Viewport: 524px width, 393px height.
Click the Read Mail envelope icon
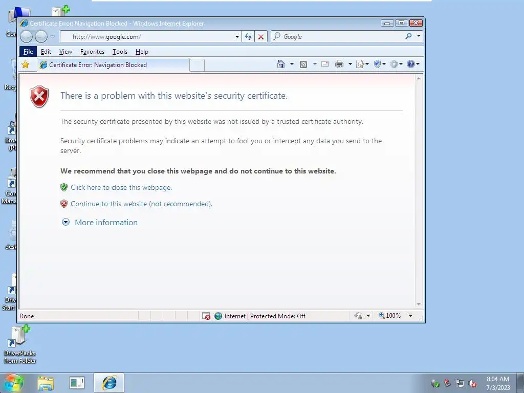325,64
